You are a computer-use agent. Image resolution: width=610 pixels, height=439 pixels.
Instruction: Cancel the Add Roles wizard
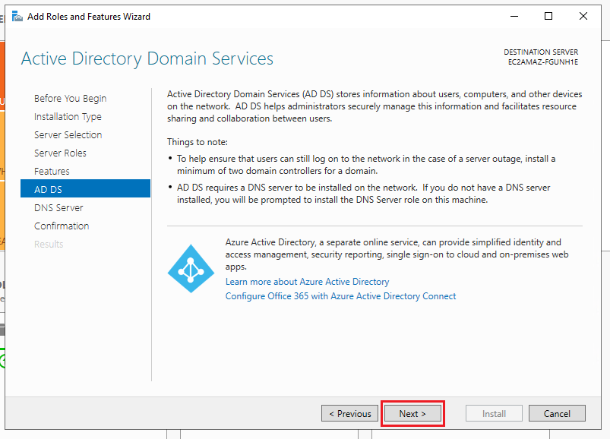coord(557,413)
